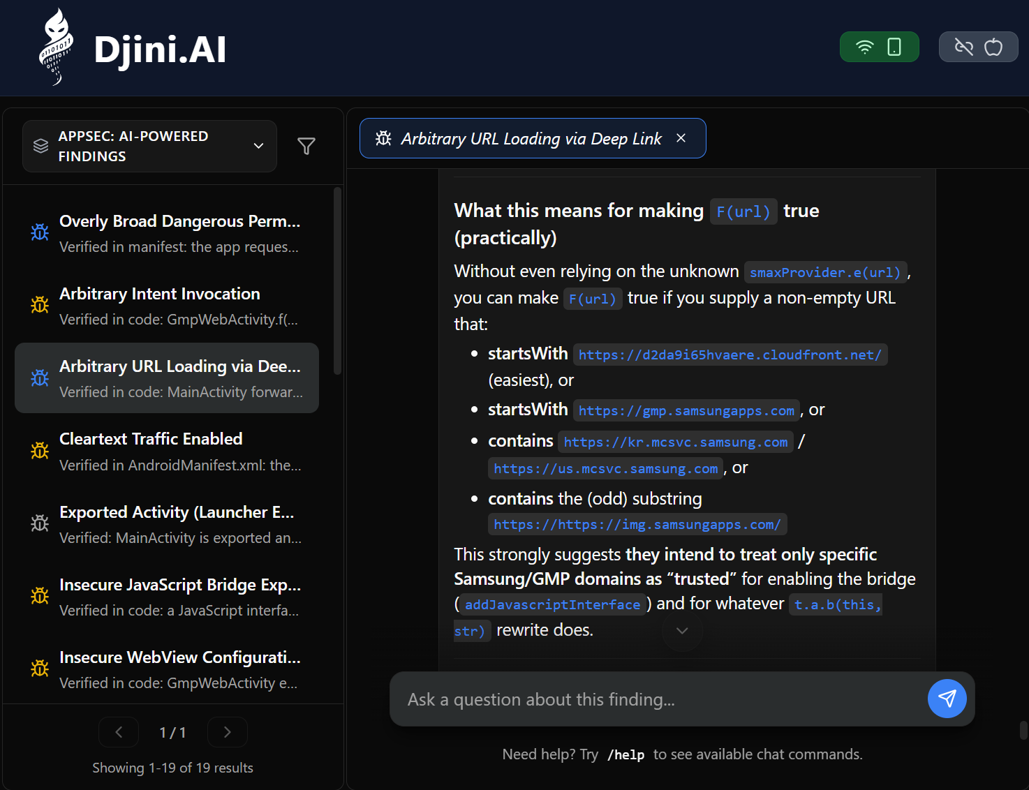Click the layers icon beside APPSEC heading
The height and width of the screenshot is (790, 1029).
(x=41, y=146)
